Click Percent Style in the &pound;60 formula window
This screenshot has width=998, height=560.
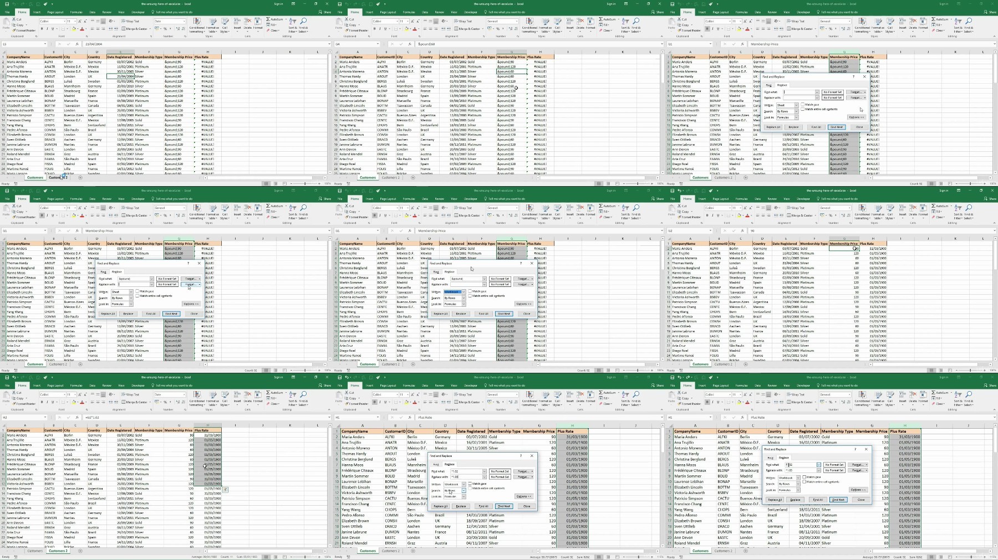coord(498,29)
